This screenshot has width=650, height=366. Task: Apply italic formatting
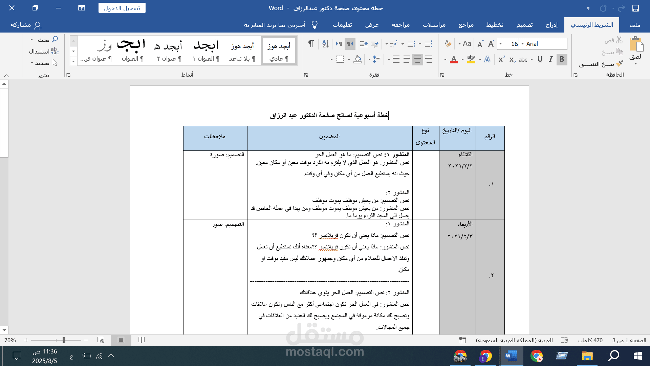point(551,59)
